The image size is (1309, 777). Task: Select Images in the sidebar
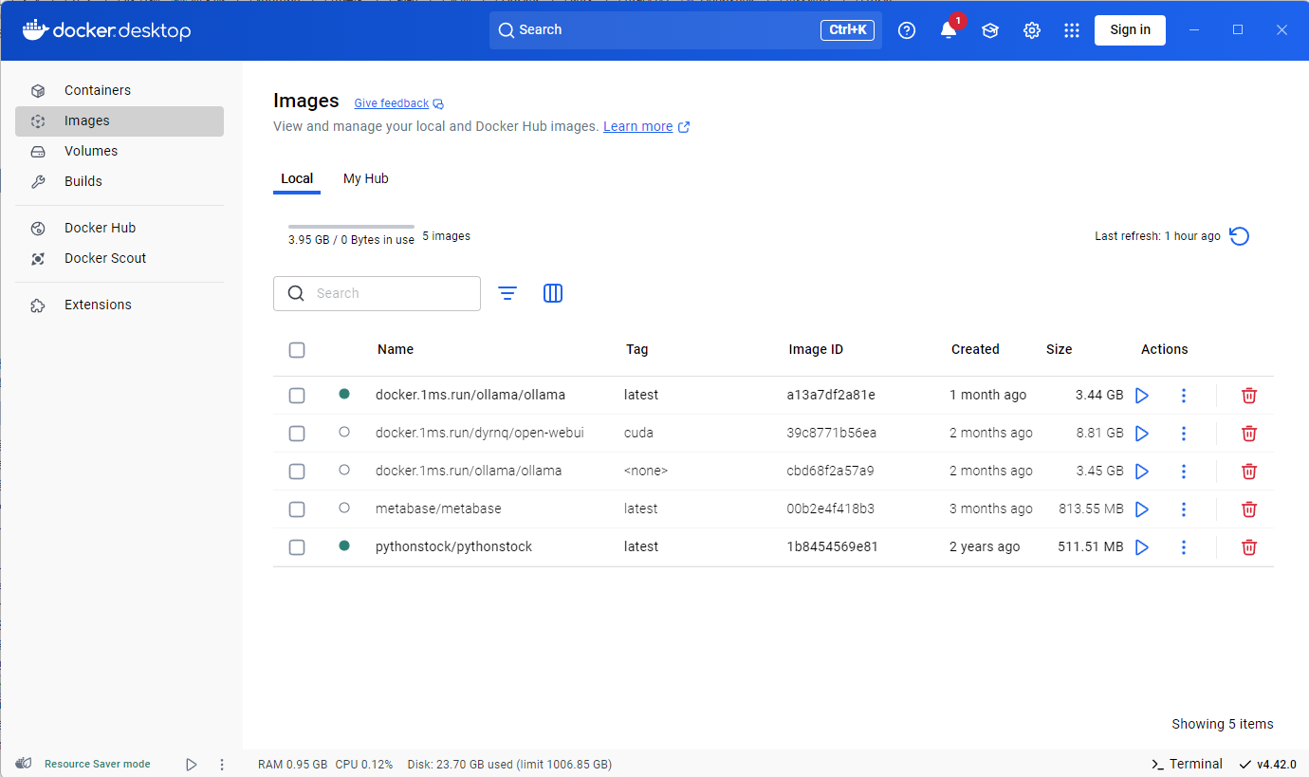[x=120, y=121]
